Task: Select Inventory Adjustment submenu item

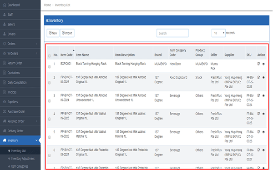Action: click(20, 159)
